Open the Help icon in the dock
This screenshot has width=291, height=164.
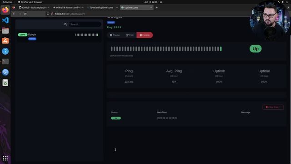tap(5, 51)
